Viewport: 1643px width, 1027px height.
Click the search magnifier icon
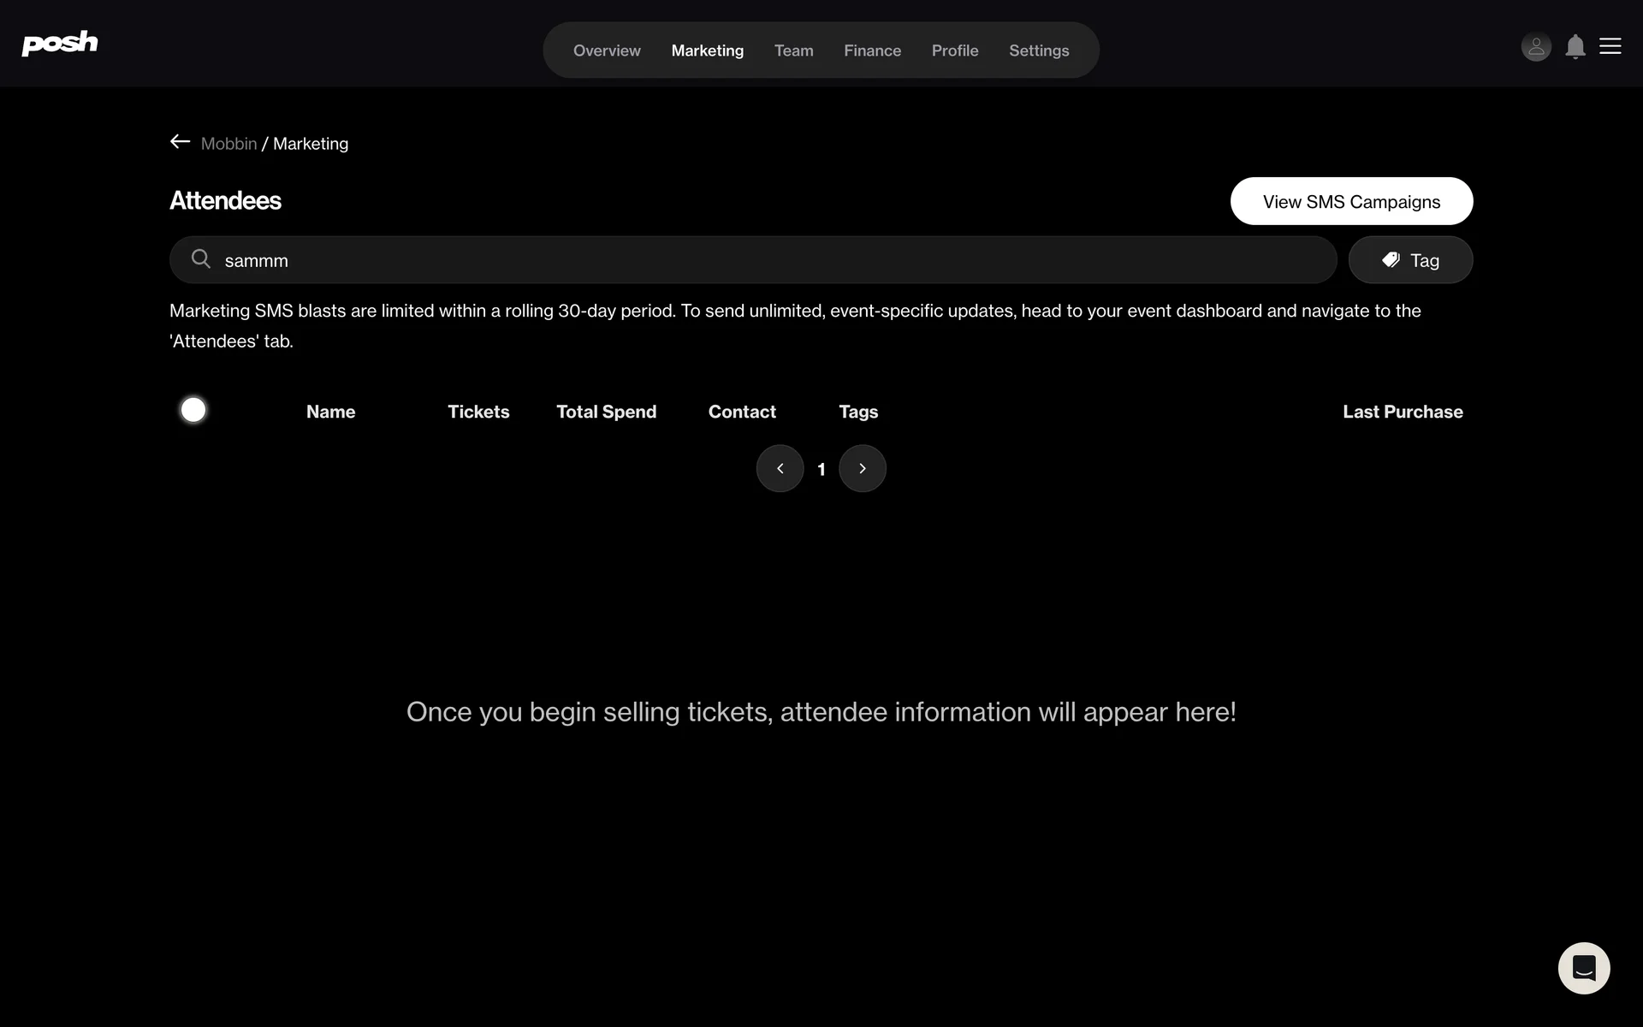(x=201, y=259)
